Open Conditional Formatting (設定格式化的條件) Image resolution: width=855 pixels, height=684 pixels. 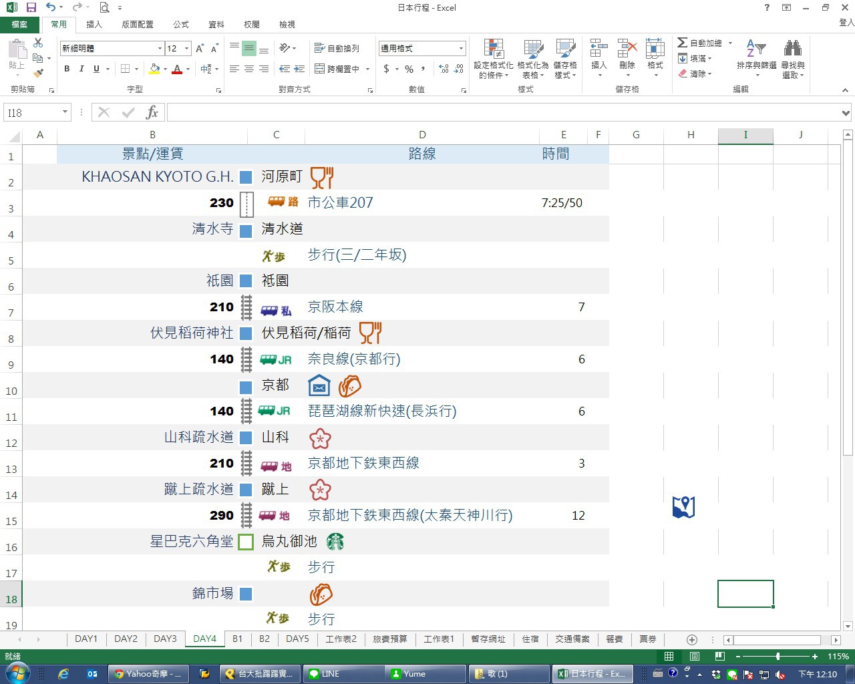click(x=494, y=59)
